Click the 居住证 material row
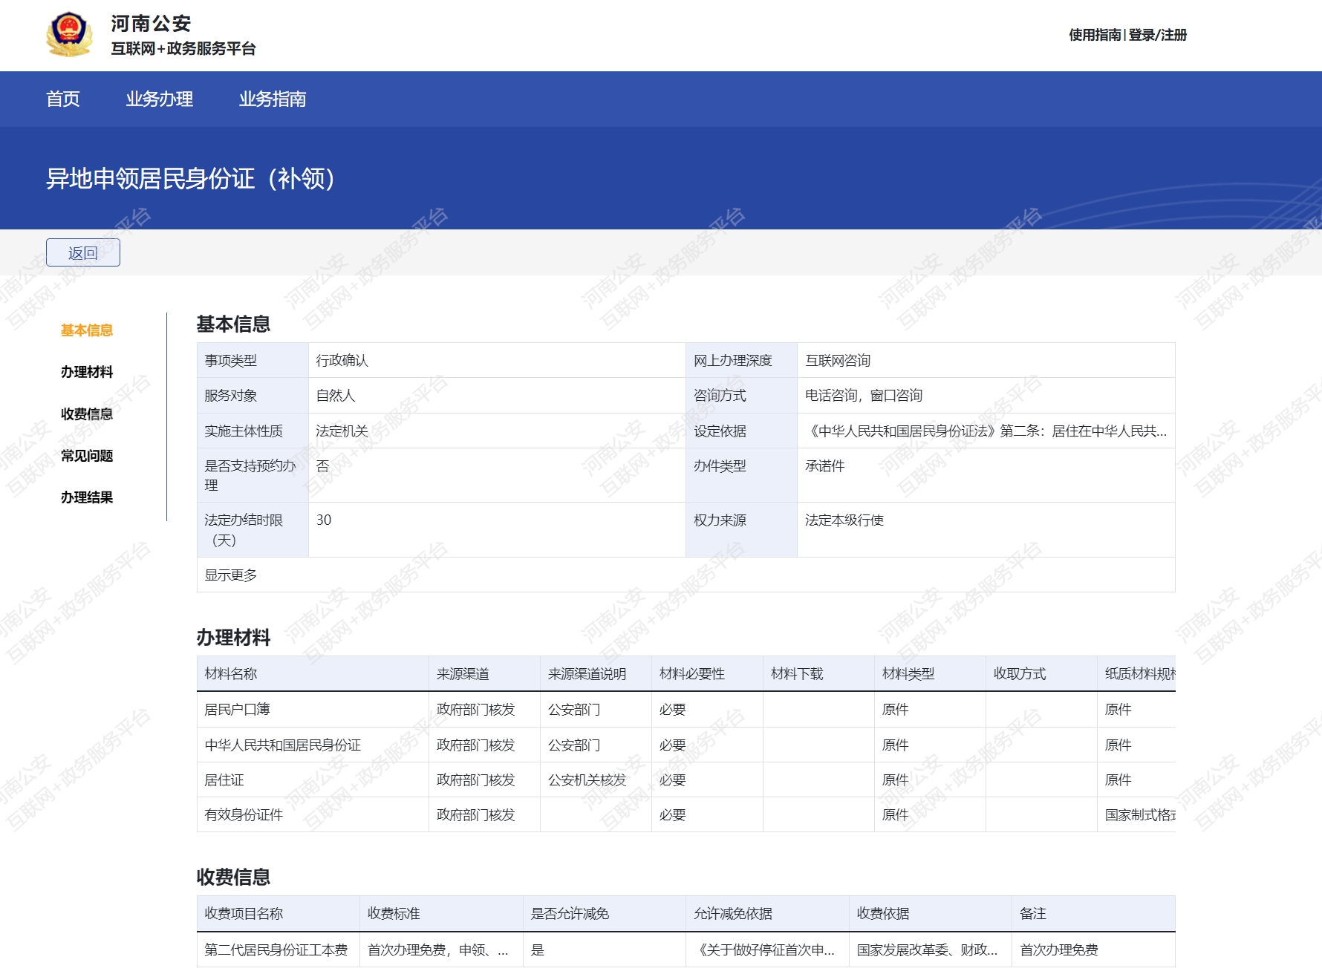The width and height of the screenshot is (1322, 974). tap(224, 780)
